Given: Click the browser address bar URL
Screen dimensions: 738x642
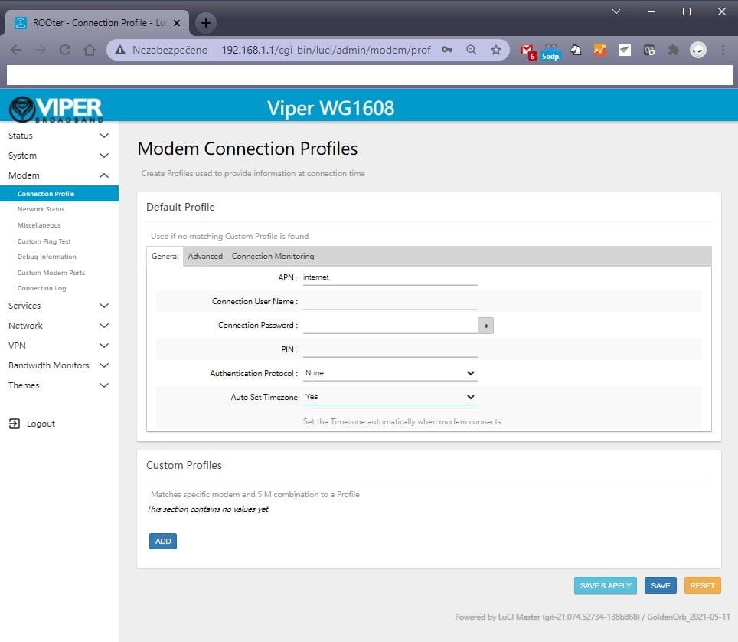Looking at the screenshot, I should pos(325,50).
